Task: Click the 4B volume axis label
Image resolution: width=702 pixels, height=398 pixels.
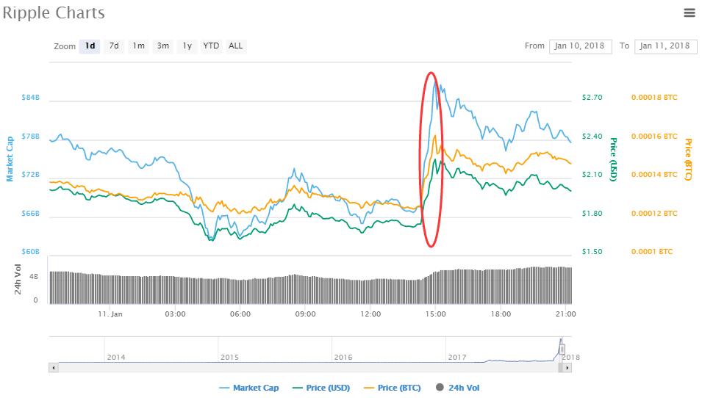Action: click(34, 277)
